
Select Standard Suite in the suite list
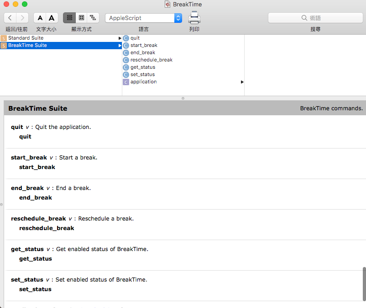61,38
